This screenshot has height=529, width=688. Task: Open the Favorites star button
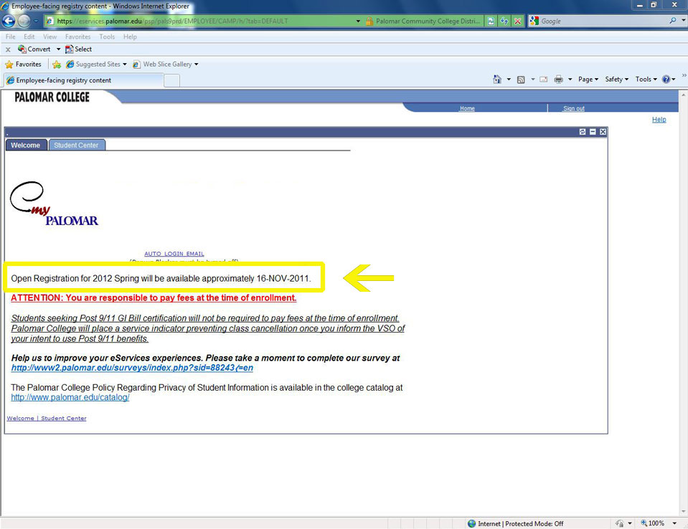23,64
